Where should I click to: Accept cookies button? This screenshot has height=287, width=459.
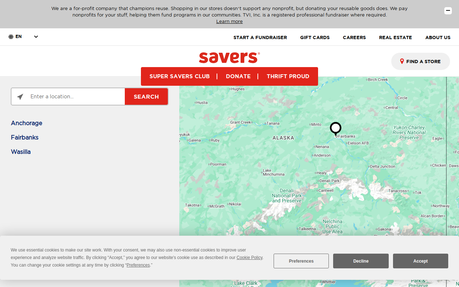[421, 261]
